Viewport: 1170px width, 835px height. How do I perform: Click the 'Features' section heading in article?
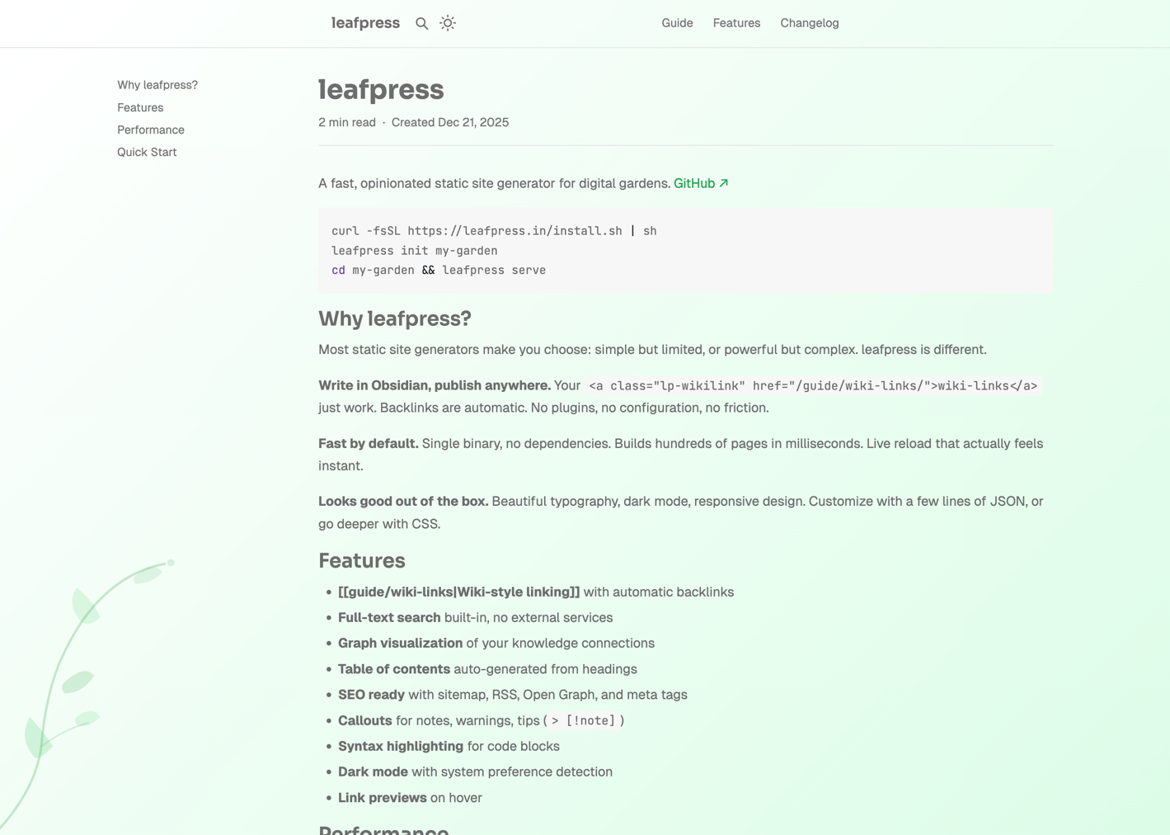pyautogui.click(x=362, y=560)
